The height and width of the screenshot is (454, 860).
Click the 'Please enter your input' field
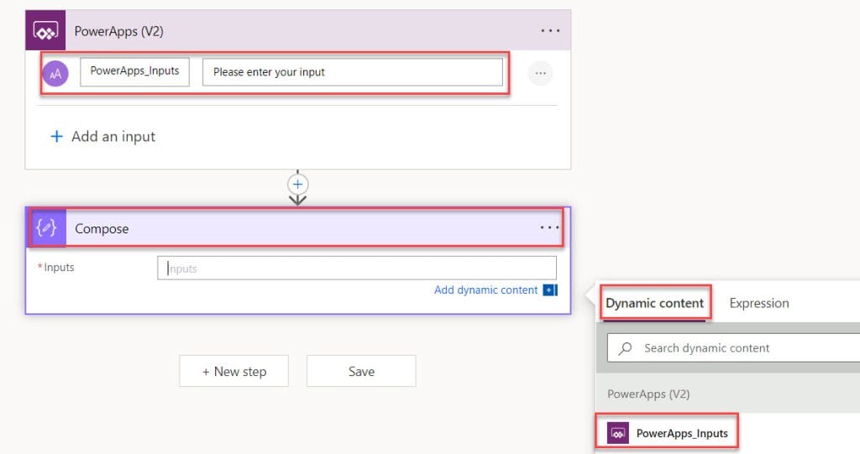tap(353, 72)
